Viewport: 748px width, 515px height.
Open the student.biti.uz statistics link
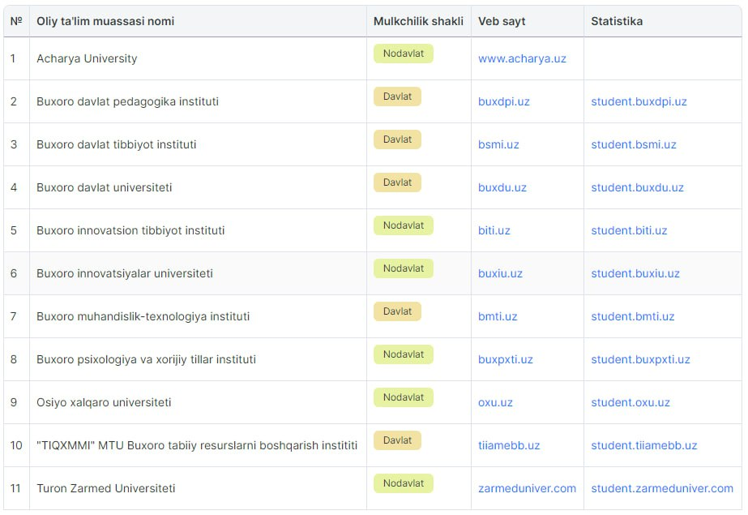click(x=629, y=230)
